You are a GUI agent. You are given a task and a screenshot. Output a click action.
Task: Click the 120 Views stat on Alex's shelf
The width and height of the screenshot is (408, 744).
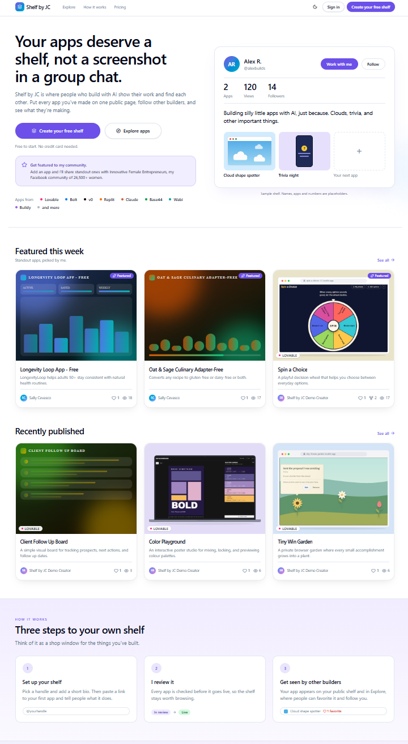click(250, 90)
